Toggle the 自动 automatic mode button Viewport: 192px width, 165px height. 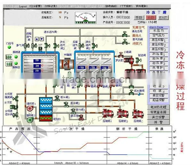coord(151,18)
